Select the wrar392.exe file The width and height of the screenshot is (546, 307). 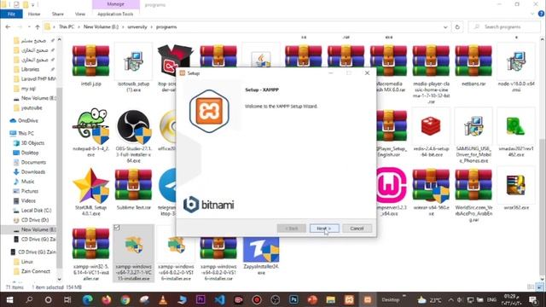click(516, 188)
